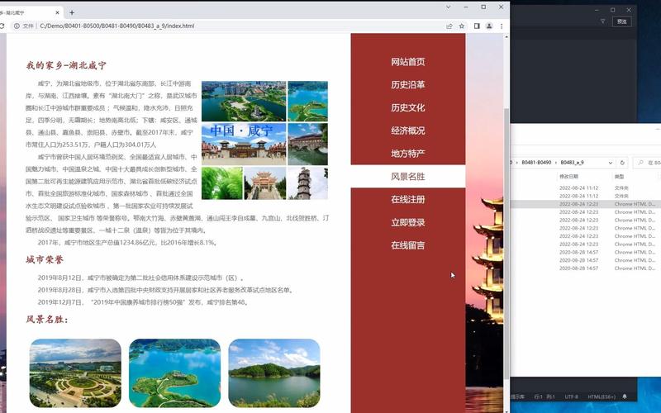
Task: Open the circular plaza scenic photo
Action: point(75,373)
